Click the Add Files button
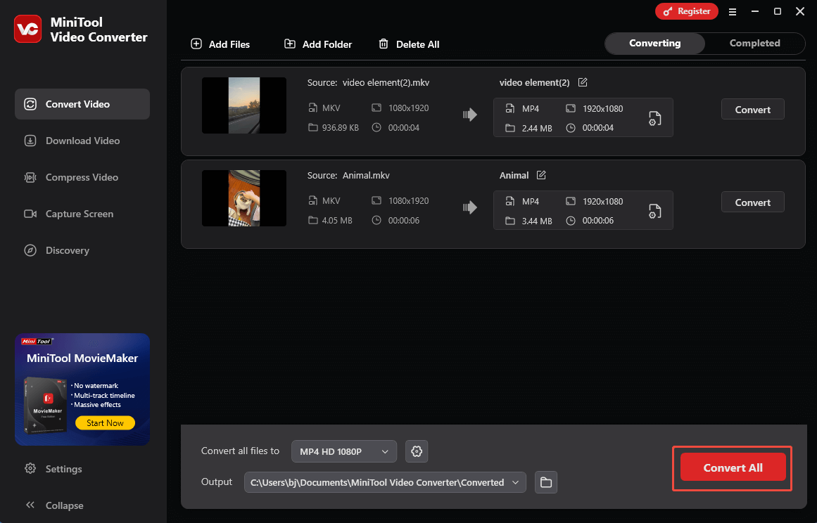This screenshot has width=817, height=523. tap(220, 44)
